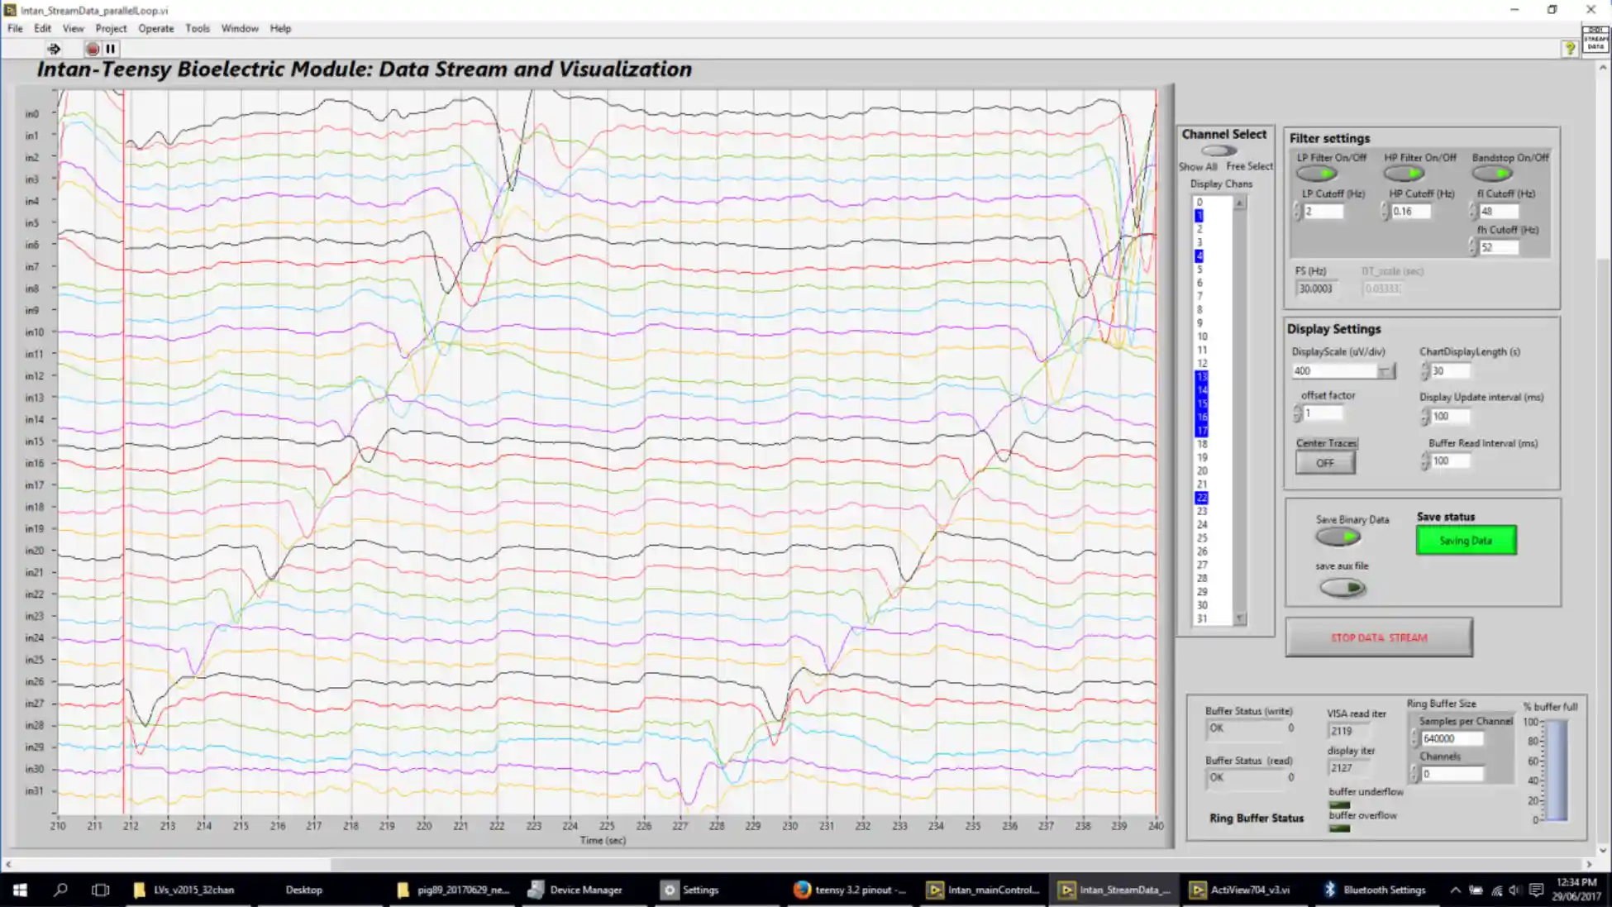Click the Run arrow toolbar icon

click(x=54, y=49)
